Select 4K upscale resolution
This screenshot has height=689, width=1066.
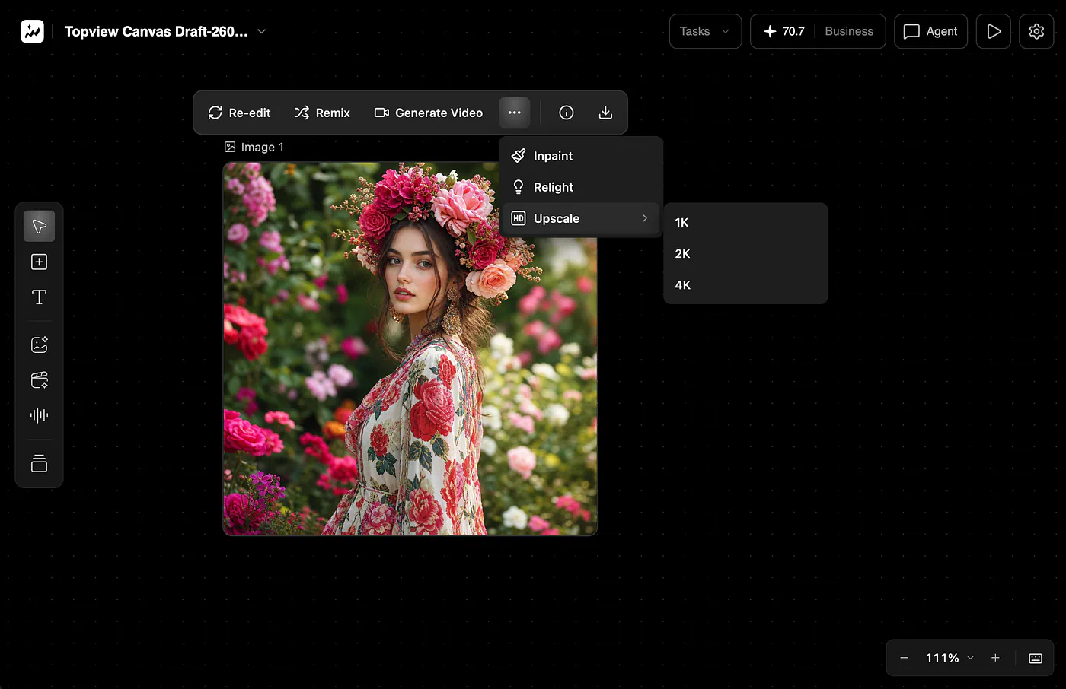[745, 284]
